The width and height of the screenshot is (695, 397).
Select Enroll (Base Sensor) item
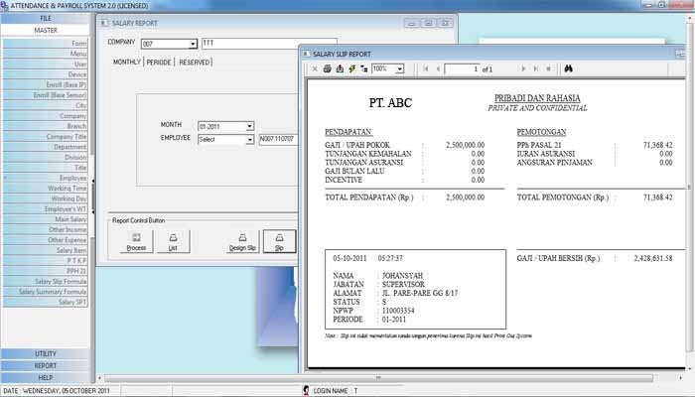[x=46, y=95]
